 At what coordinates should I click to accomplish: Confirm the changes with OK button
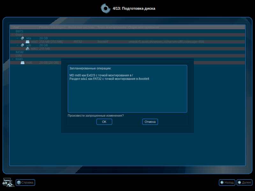[104, 122]
